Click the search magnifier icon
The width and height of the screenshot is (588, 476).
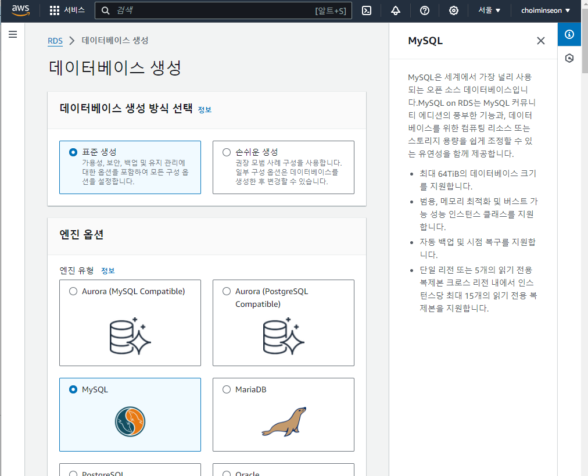pos(106,10)
